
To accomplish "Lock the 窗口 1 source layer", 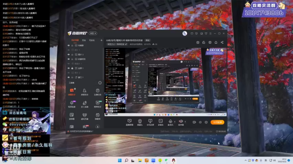I will coord(72,77).
